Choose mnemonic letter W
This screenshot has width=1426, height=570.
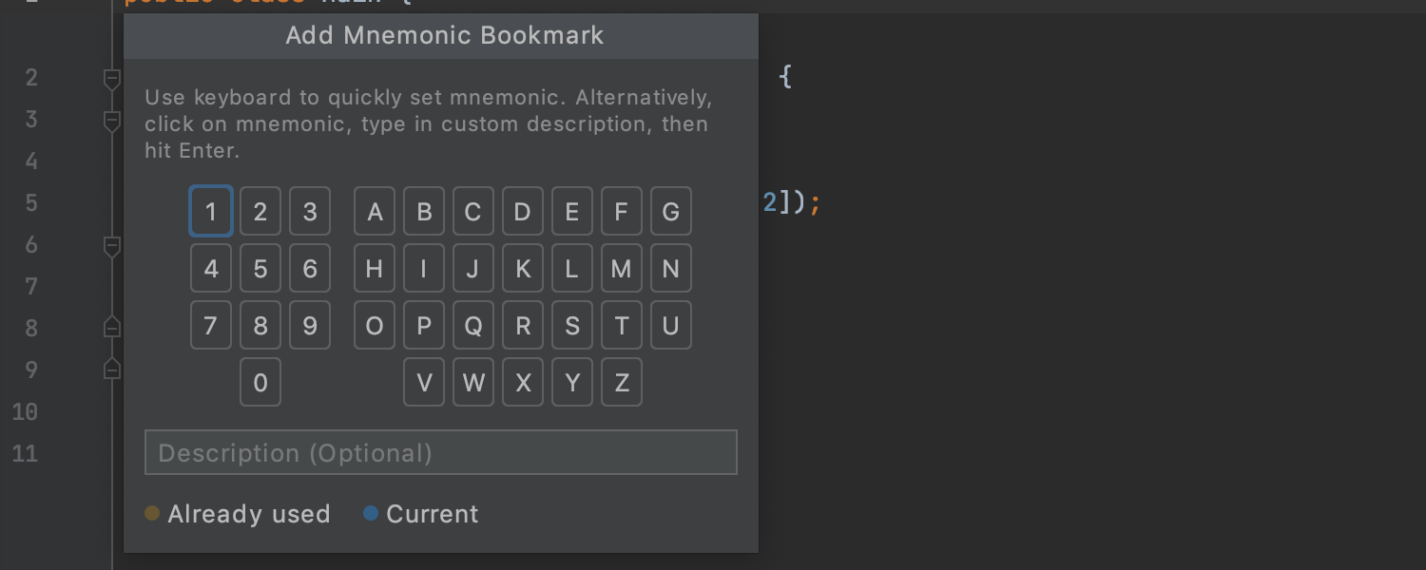click(473, 383)
